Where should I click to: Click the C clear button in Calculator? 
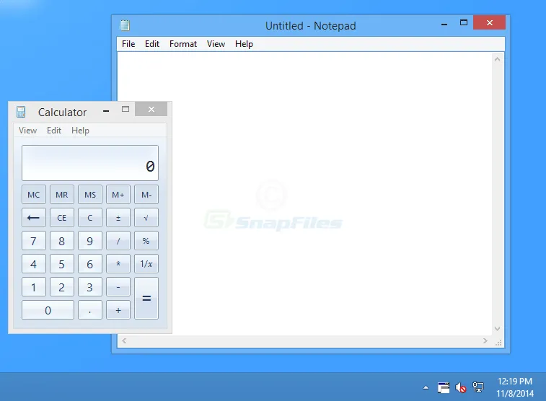pyautogui.click(x=90, y=218)
